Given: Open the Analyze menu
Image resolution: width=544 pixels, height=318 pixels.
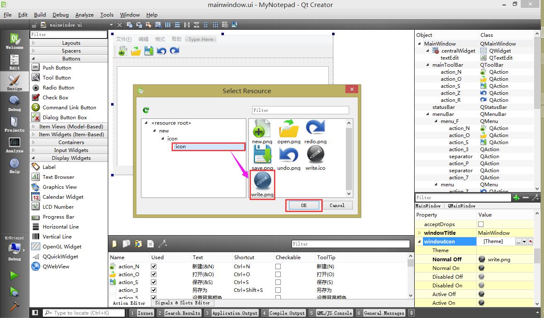Looking at the screenshot, I should (x=84, y=14).
